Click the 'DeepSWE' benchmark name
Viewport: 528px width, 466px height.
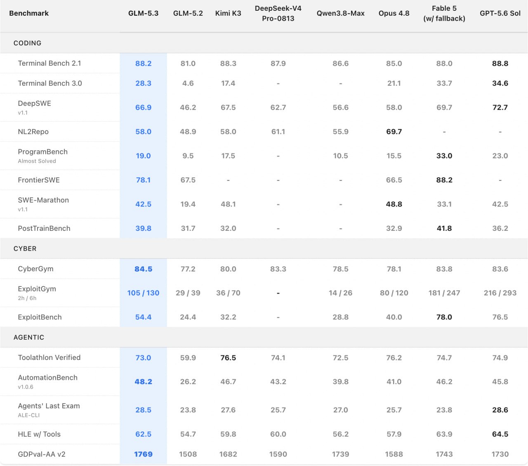[35, 103]
